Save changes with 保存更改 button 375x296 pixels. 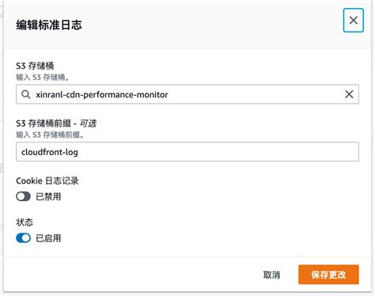328,275
